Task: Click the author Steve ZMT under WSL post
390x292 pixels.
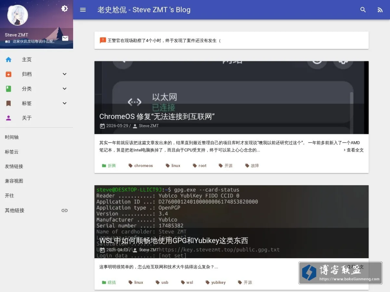Action: pyautogui.click(x=149, y=250)
